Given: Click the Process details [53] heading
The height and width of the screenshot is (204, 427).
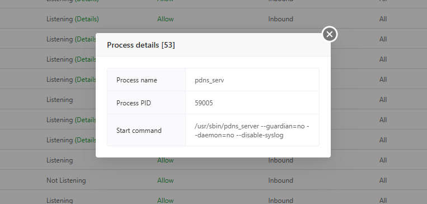Looking at the screenshot, I should (x=141, y=45).
